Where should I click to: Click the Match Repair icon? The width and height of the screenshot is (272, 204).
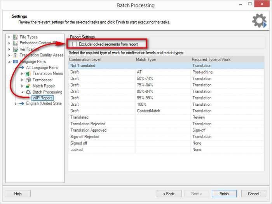pos(28,86)
